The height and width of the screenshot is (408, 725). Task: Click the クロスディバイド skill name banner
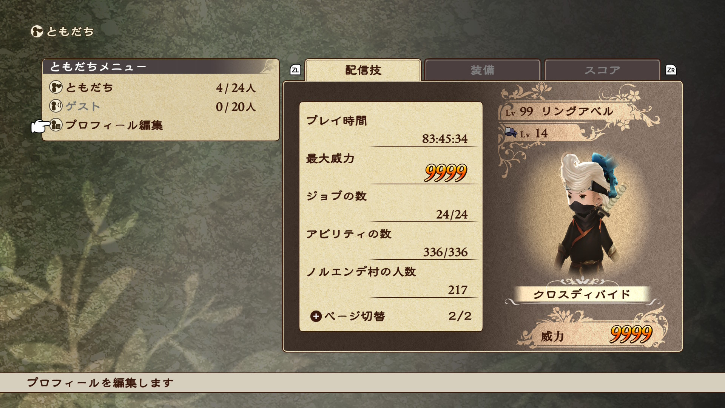coord(582,294)
